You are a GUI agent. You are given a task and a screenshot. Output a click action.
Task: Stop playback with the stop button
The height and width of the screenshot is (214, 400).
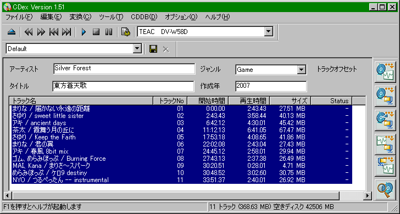[x=96, y=32]
